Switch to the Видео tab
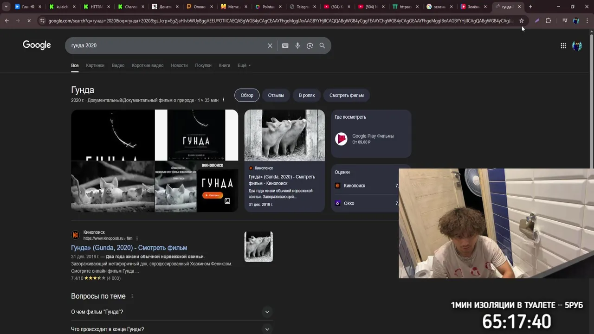594x334 pixels. tap(118, 65)
